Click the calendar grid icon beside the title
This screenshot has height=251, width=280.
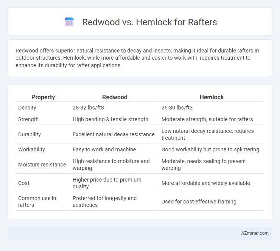click(69, 22)
